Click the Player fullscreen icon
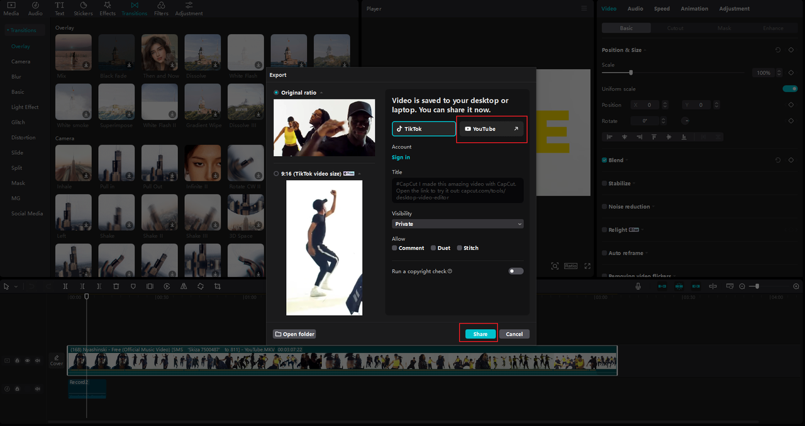 pyautogui.click(x=587, y=266)
